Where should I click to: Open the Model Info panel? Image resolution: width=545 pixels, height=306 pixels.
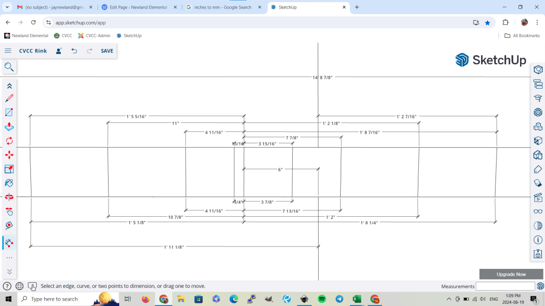tap(538, 240)
